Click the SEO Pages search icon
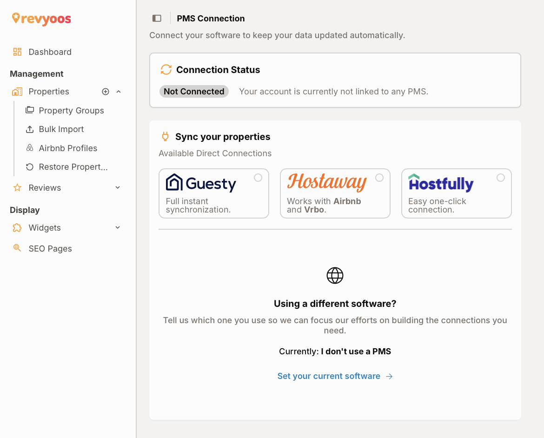544x438 pixels. coord(17,248)
